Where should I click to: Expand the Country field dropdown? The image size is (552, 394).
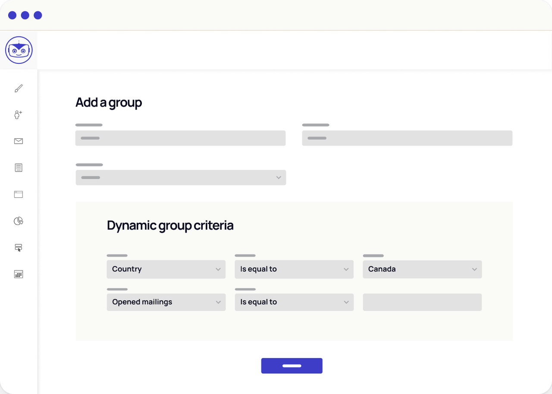pos(166,269)
